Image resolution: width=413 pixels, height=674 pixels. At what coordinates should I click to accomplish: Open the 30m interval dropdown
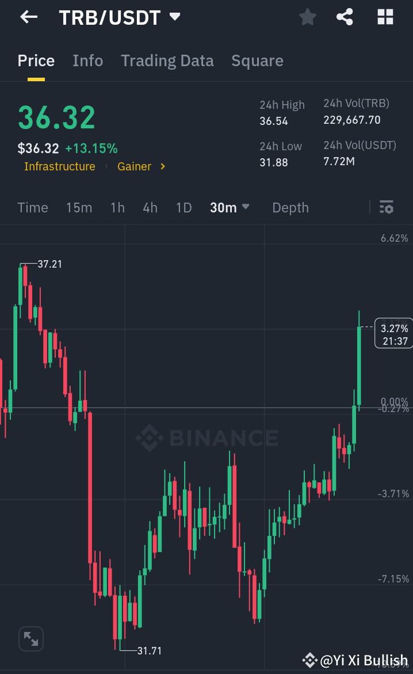tap(229, 207)
